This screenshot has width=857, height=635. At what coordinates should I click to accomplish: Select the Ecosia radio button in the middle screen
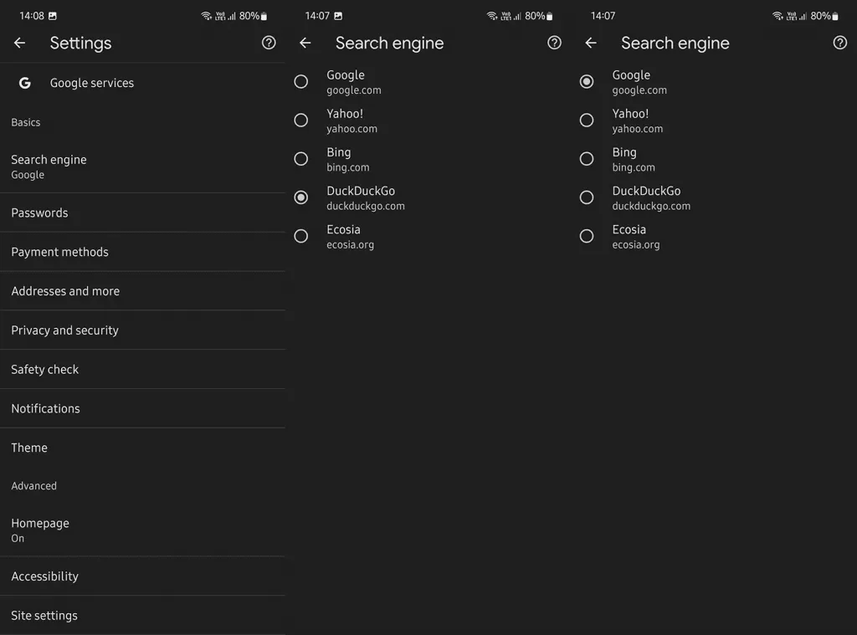300,236
